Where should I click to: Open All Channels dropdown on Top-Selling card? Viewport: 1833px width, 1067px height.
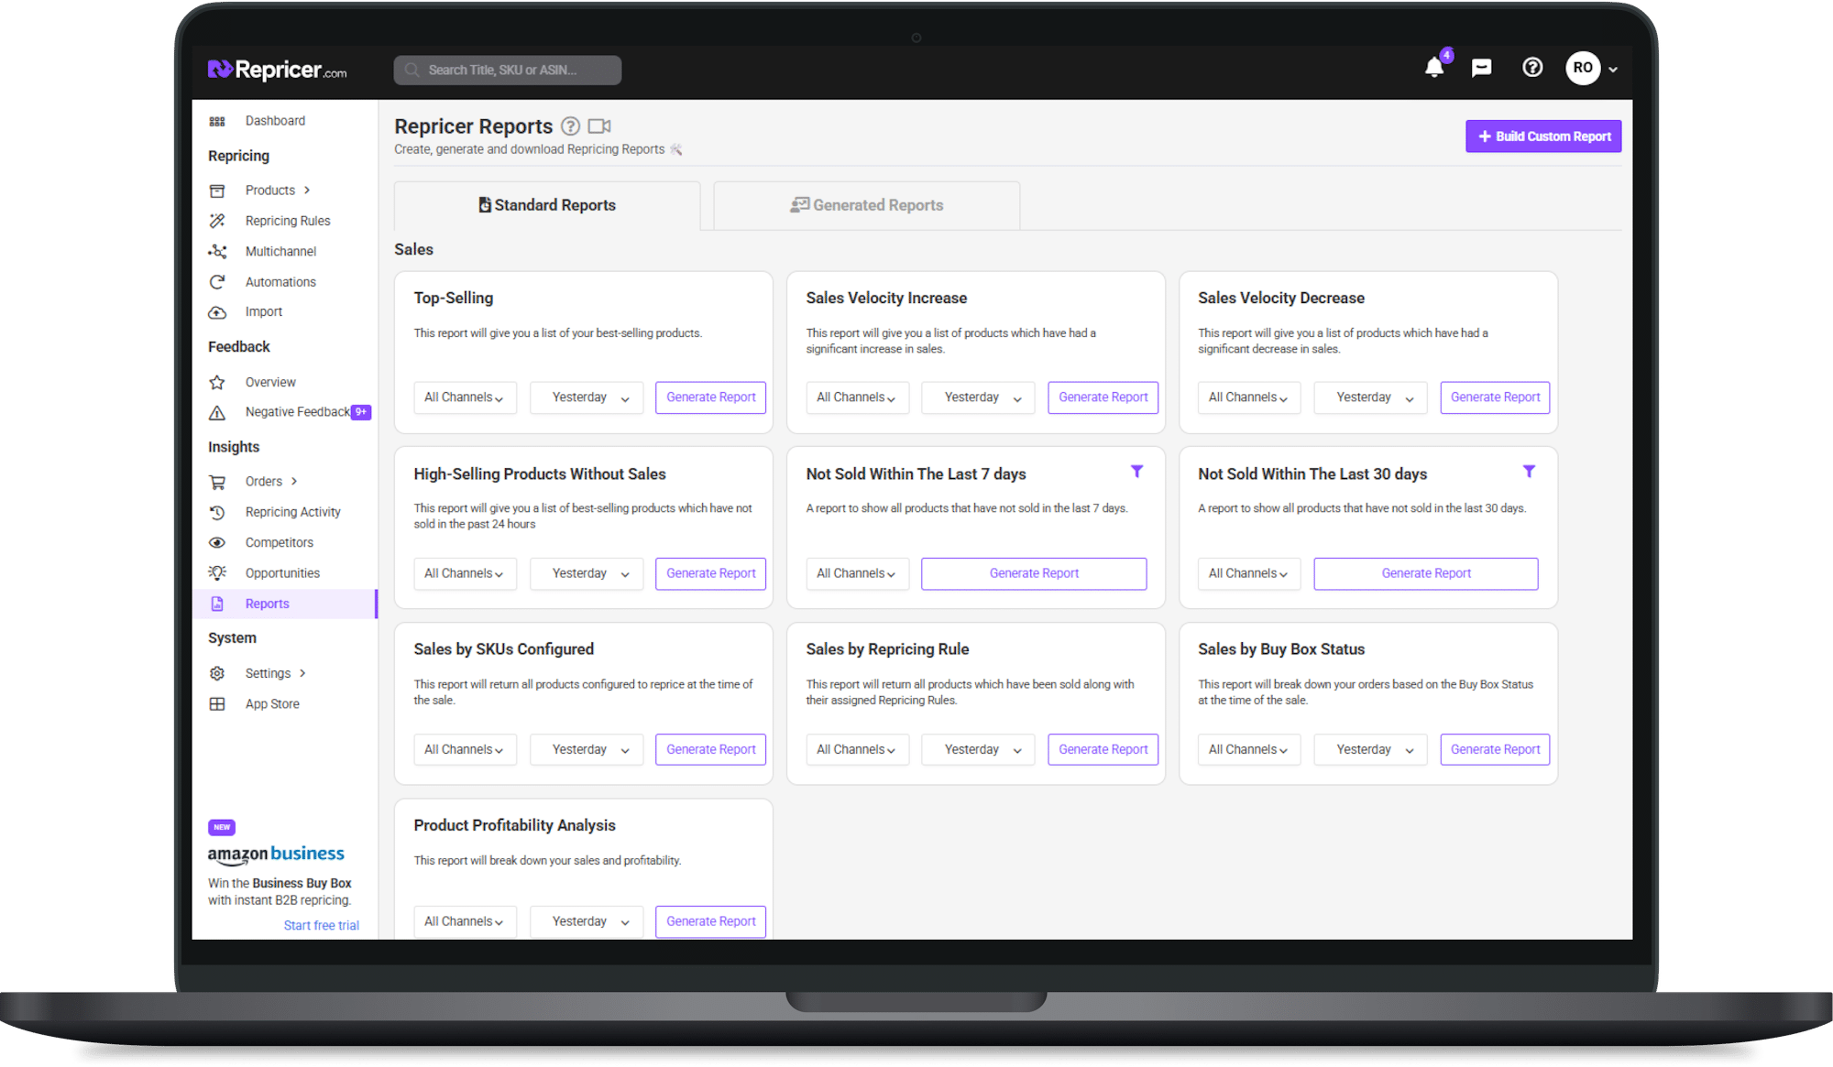(x=465, y=397)
